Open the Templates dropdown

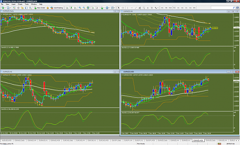113,8
